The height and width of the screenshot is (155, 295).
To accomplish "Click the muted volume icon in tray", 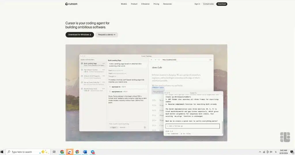I will pyautogui.click(x=271, y=152).
